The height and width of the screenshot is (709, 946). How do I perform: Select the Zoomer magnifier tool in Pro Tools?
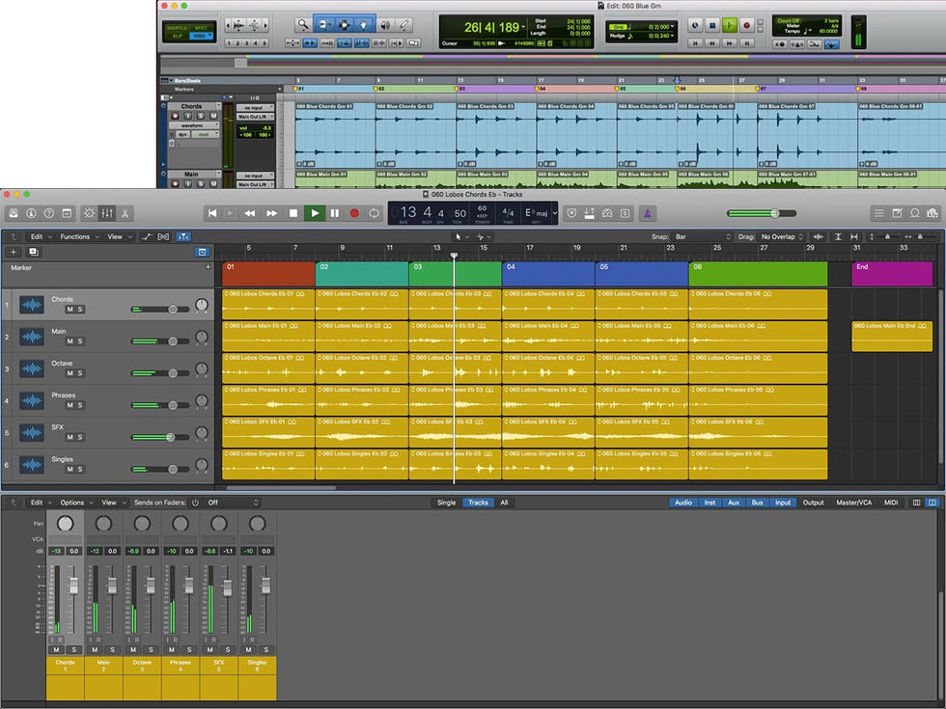[x=302, y=24]
